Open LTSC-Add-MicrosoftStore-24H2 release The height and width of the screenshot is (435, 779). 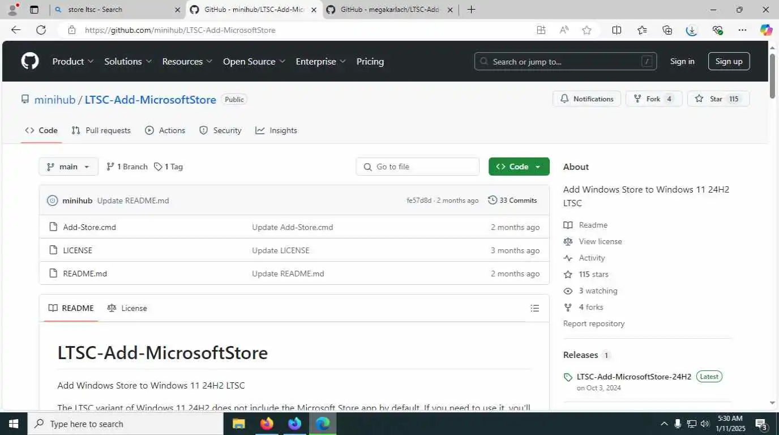pyautogui.click(x=634, y=377)
